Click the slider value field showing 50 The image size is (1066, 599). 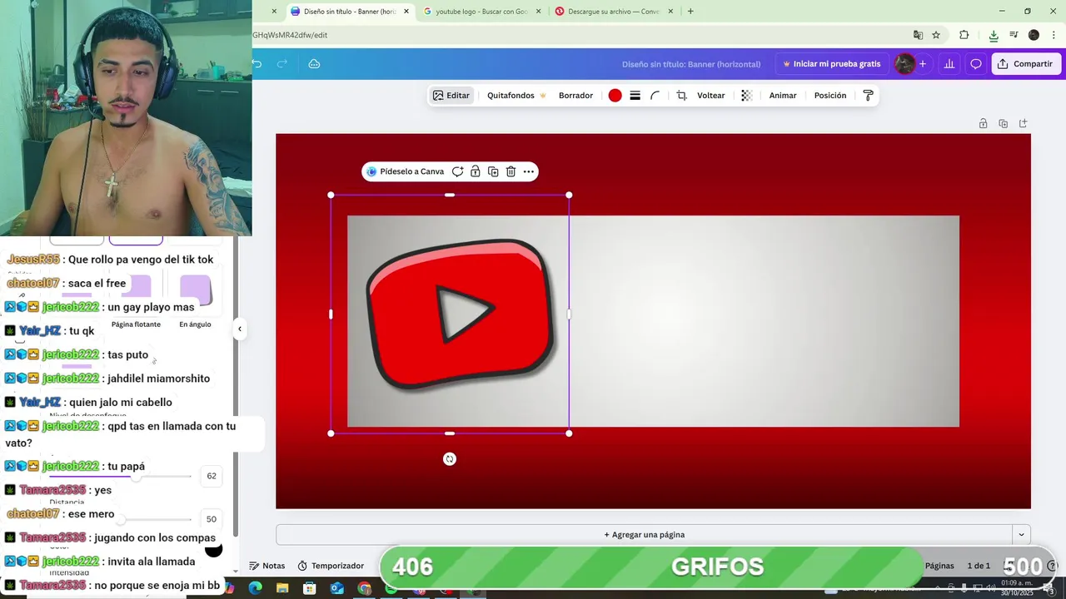click(212, 519)
